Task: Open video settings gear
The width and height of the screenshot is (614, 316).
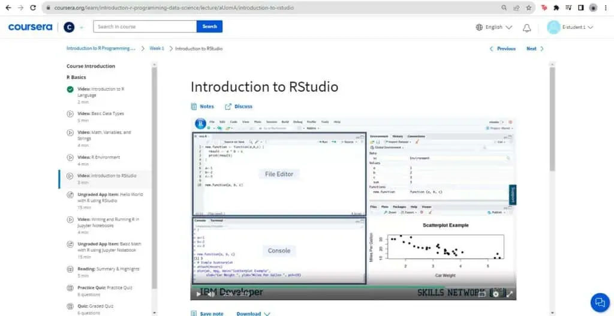Action: (496, 294)
